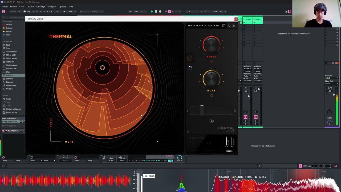Image resolution: width=341 pixels, height=192 pixels.
Task: Open the Batteries category
Action: click(10, 62)
